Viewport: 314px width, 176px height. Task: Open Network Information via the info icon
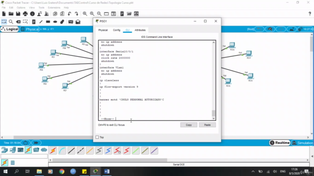point(32,14)
